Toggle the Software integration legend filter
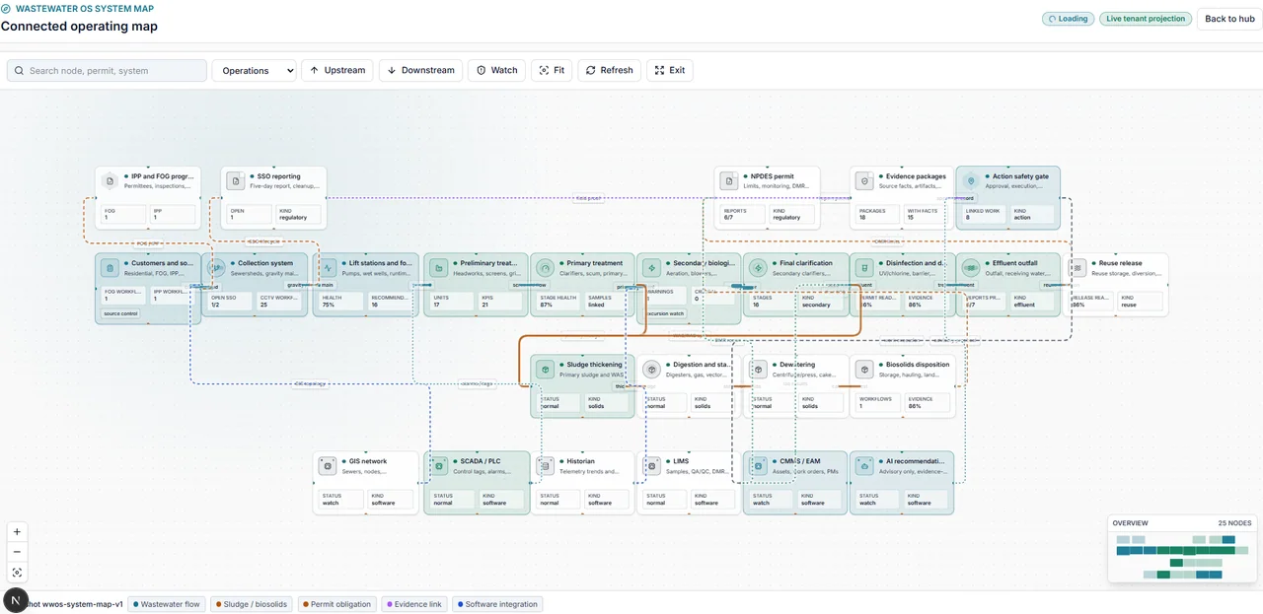Screen dimensions: 1263x614 click(x=497, y=604)
